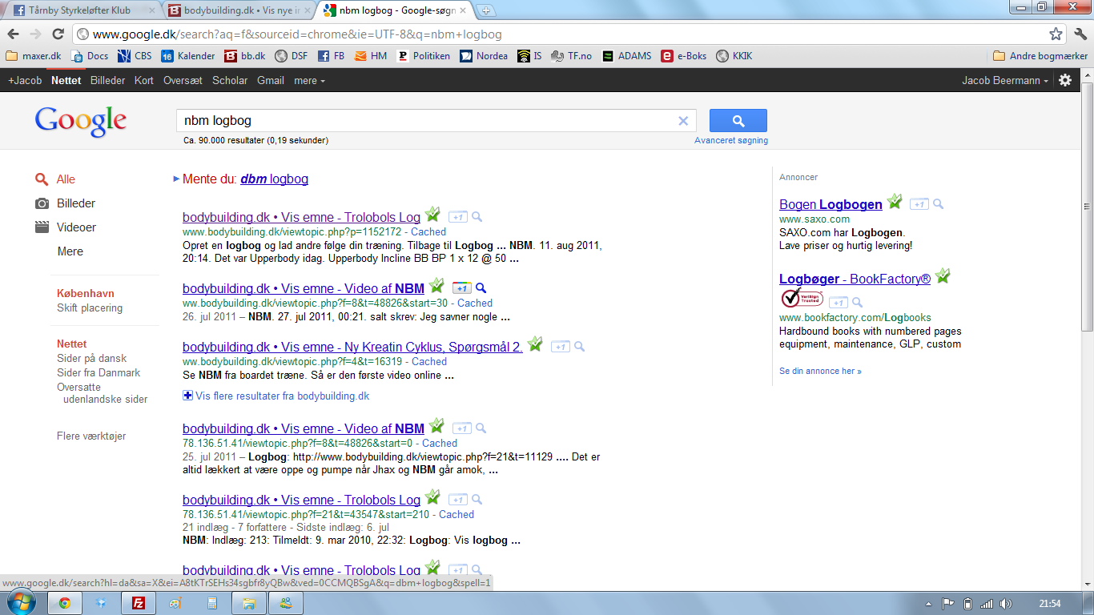Open the DSF bookmark
The width and height of the screenshot is (1094, 615).
pyautogui.click(x=291, y=56)
